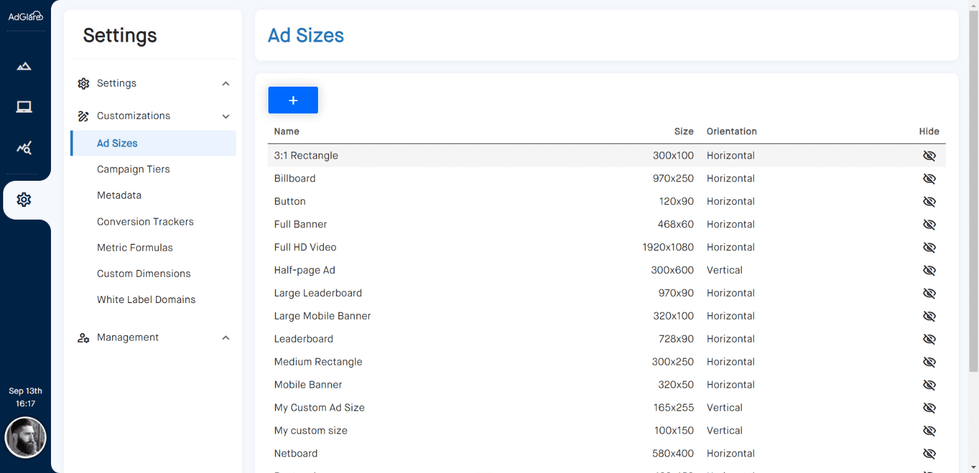Click the Full HD Video name

305,247
